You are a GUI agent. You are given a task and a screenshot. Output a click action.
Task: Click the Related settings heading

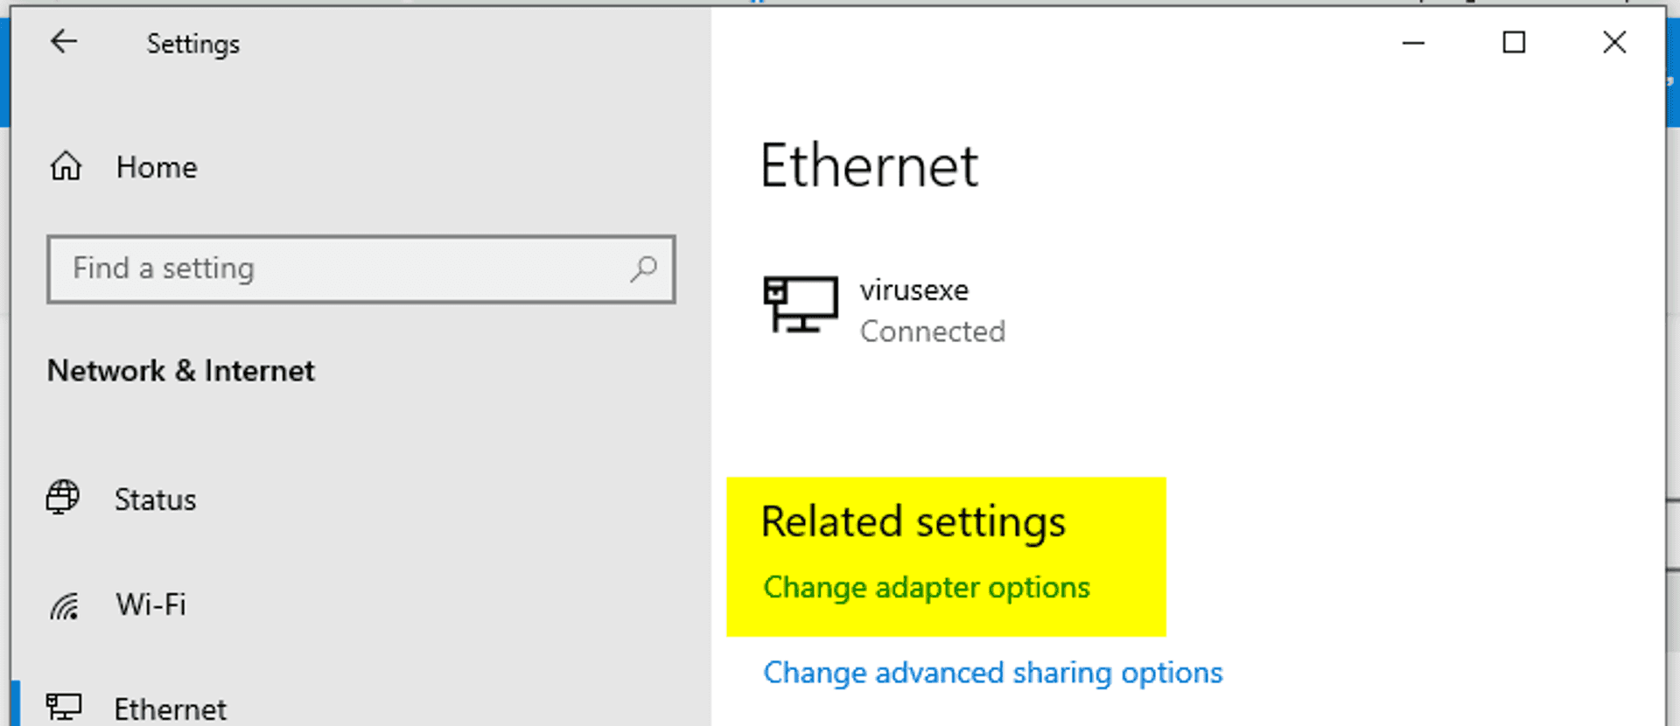point(913,522)
